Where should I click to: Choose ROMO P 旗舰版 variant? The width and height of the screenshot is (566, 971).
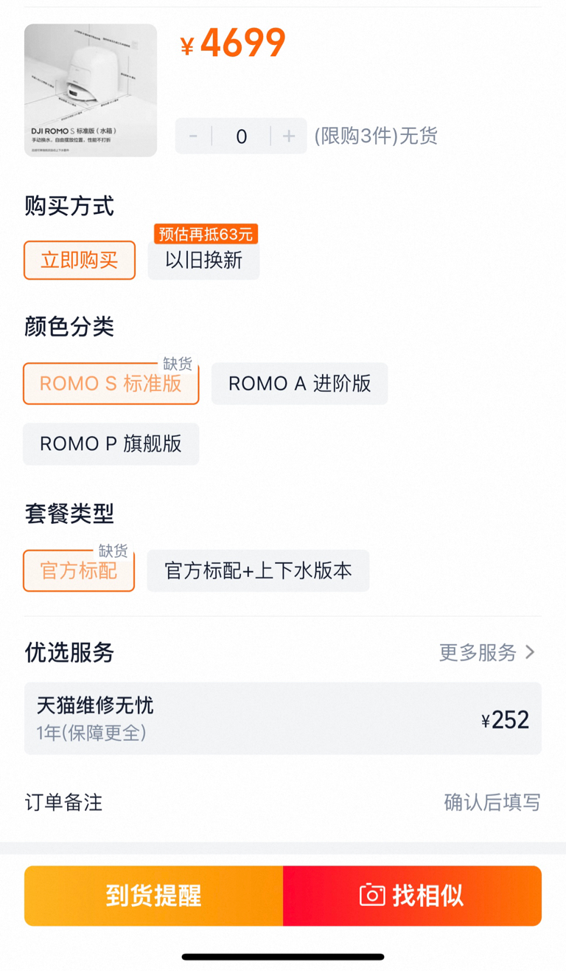111,444
